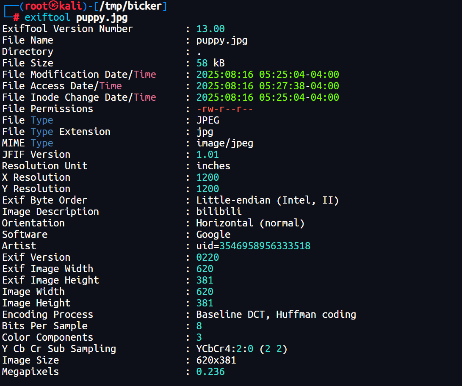Click the Megapixels value 0.236
The width and height of the screenshot is (462, 386).
(x=210, y=372)
